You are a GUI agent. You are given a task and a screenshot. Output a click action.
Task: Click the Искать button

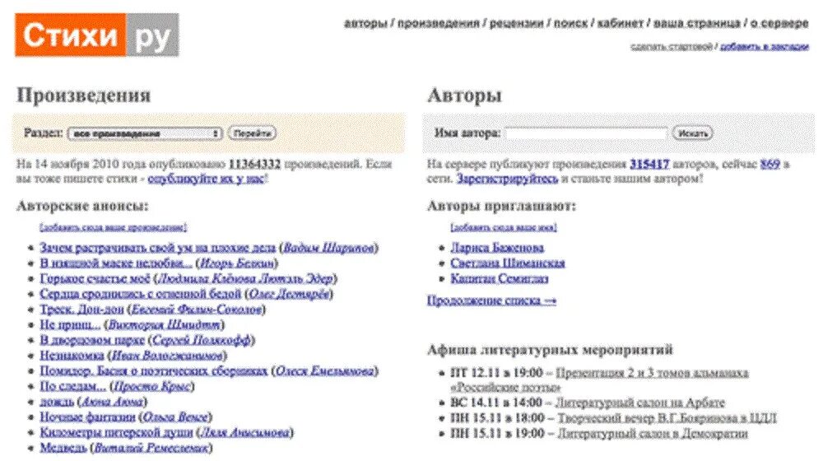pyautogui.click(x=693, y=133)
